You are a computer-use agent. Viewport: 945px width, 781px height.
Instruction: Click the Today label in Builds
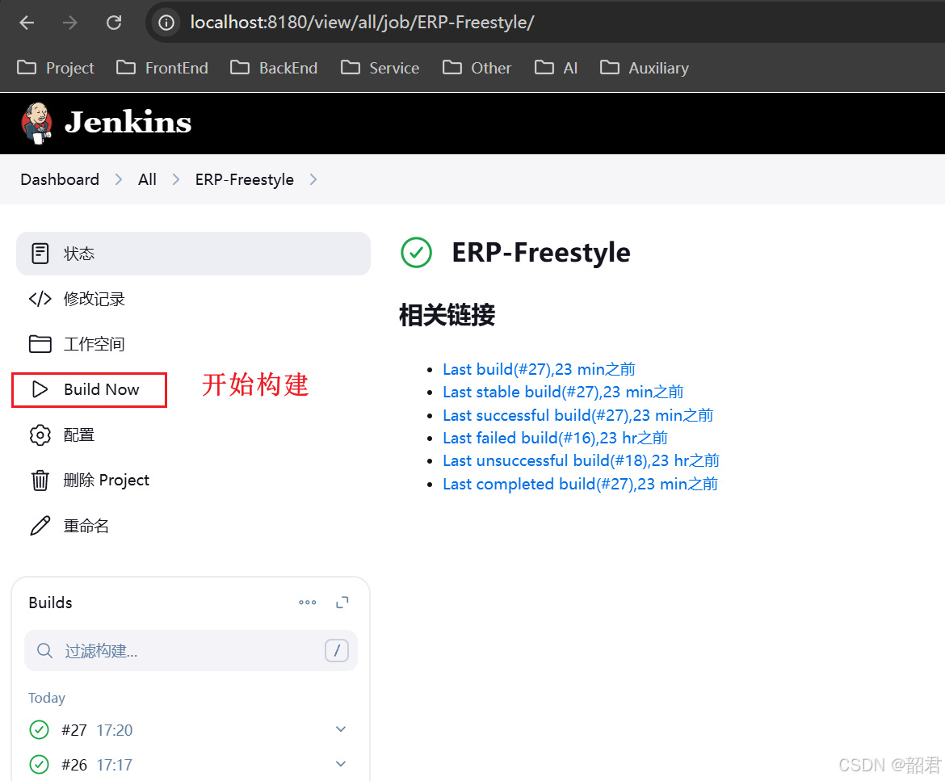[46, 698]
